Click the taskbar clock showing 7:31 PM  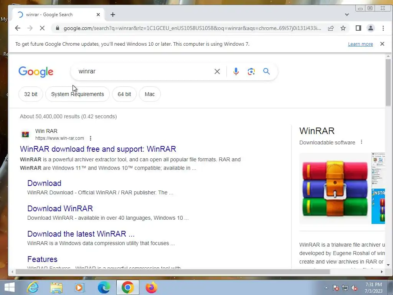[373, 288]
